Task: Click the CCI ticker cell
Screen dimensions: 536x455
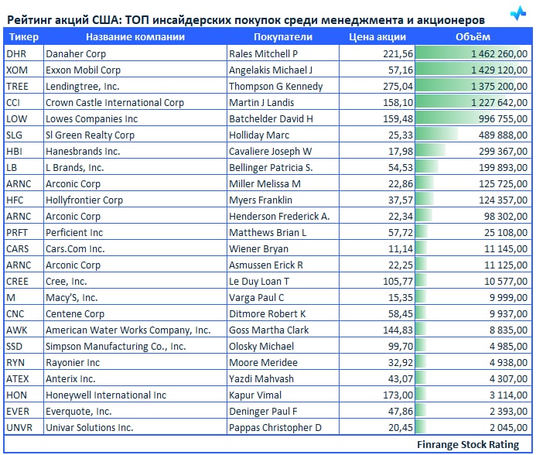Action: coord(24,102)
